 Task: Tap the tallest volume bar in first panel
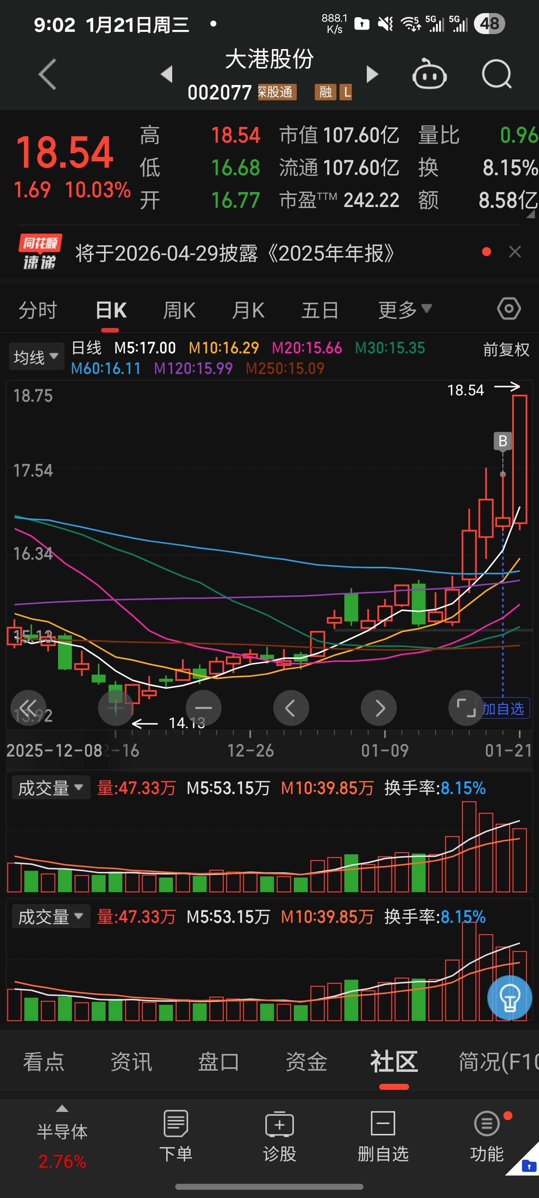pyautogui.click(x=469, y=846)
